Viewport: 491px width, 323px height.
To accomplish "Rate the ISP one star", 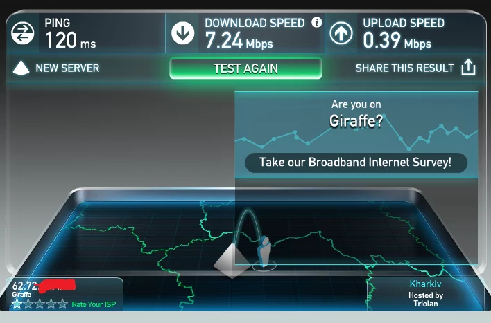I will click(17, 304).
